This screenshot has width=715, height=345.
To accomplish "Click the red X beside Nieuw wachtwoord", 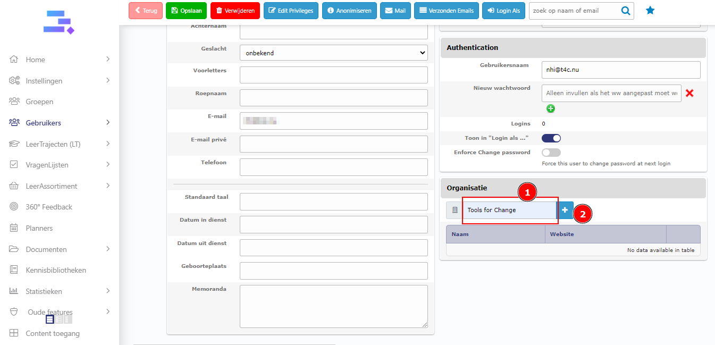I will (x=689, y=93).
